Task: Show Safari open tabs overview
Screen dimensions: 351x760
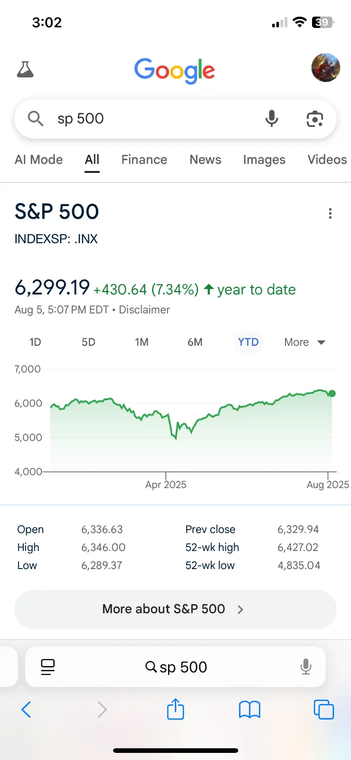Action: pos(323,710)
